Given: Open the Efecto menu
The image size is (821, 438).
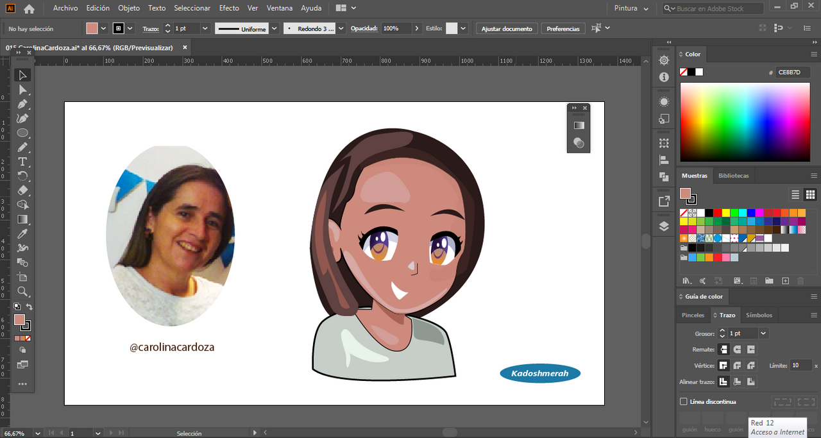Looking at the screenshot, I should point(229,8).
